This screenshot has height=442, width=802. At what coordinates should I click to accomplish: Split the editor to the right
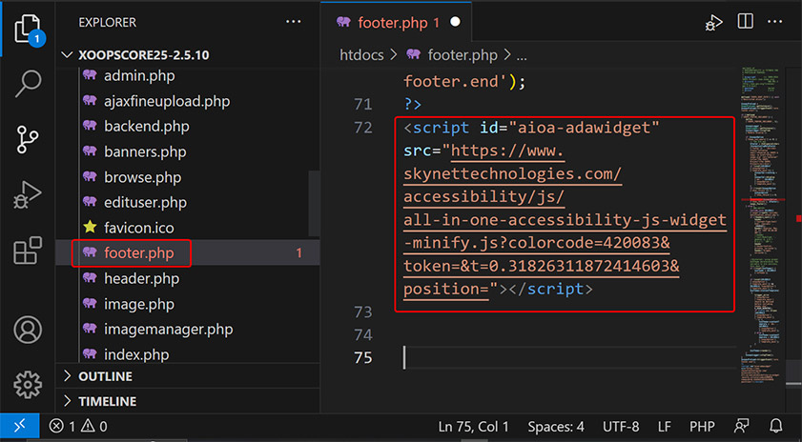click(x=745, y=22)
